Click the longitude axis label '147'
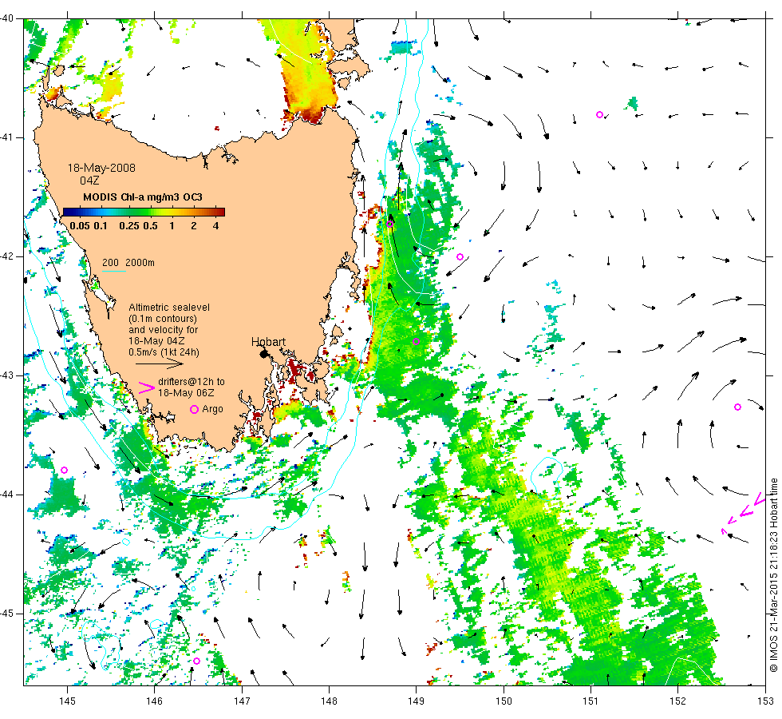 pos(242,701)
